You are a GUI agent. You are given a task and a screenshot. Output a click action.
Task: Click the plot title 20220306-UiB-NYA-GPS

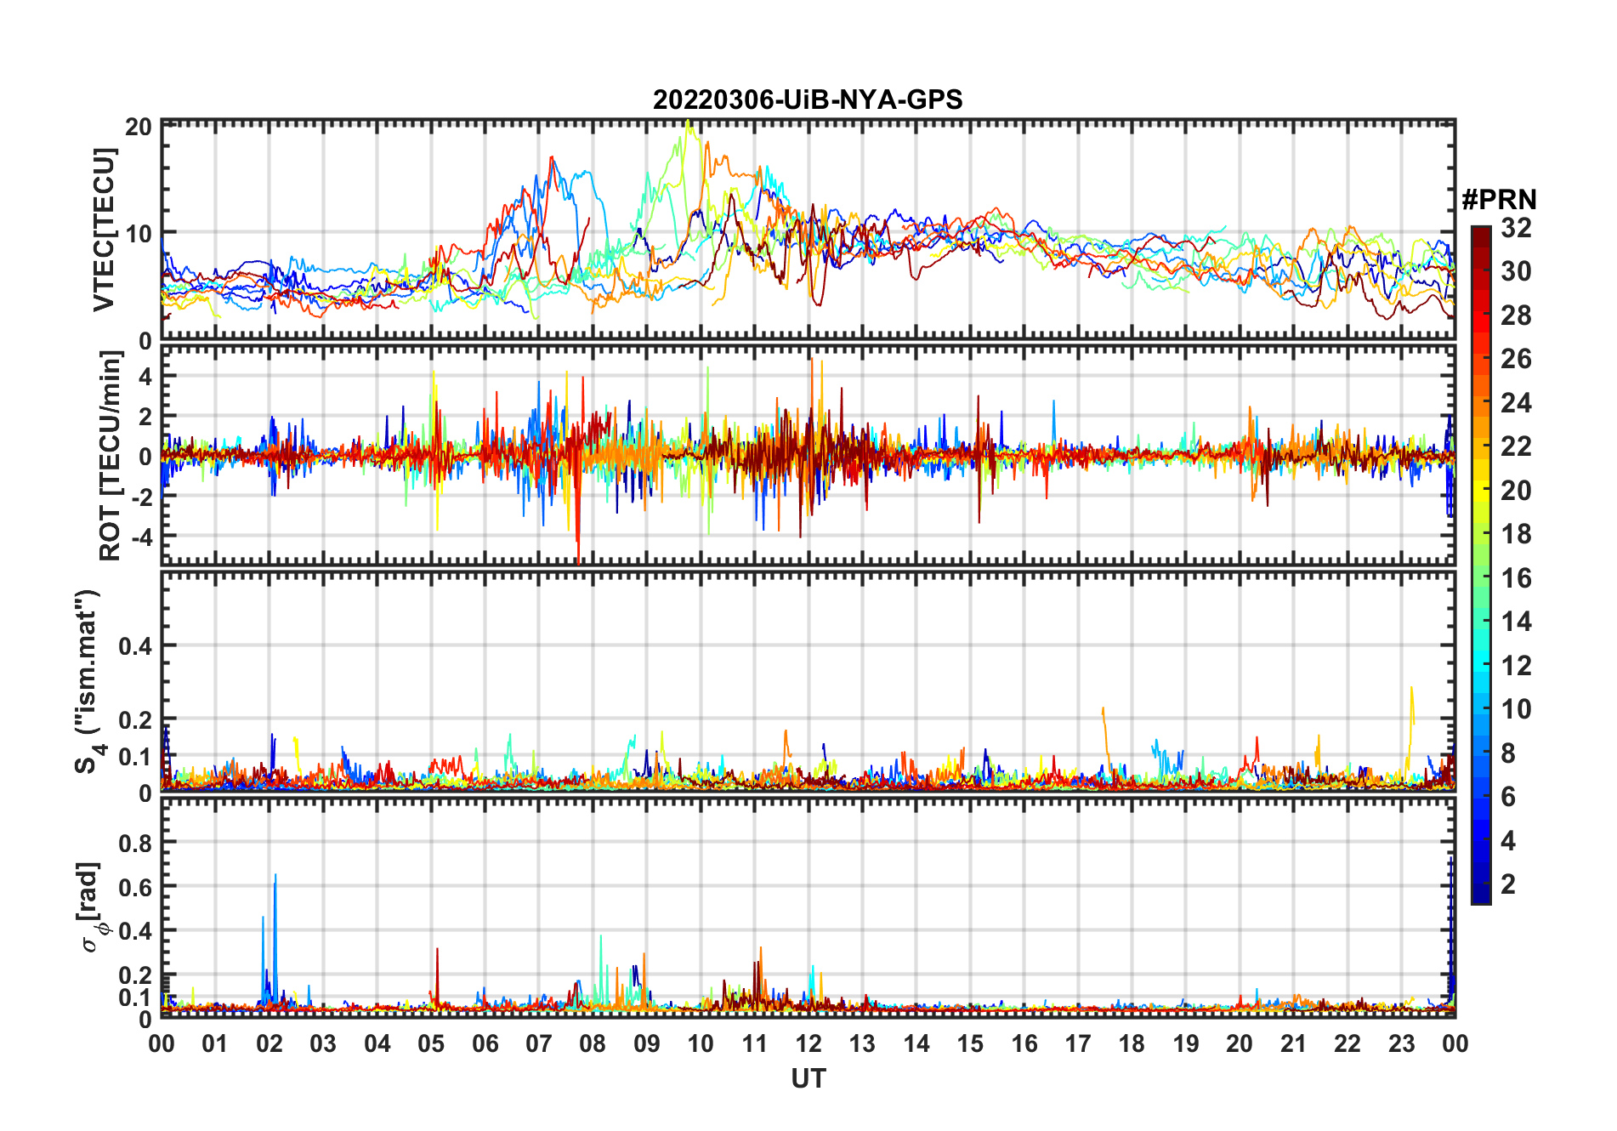pos(808,99)
